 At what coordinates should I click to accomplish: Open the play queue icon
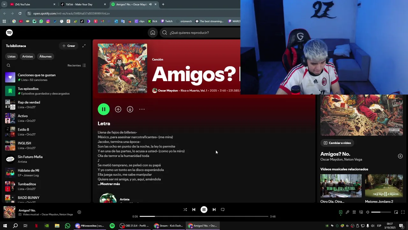pyautogui.click(x=354, y=212)
